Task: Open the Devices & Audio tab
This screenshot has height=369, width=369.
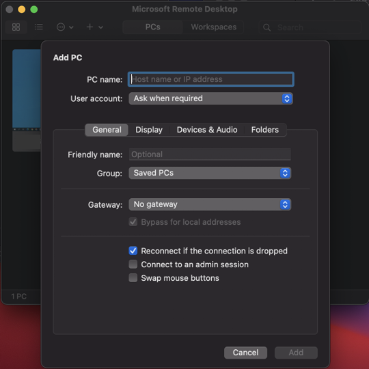Action: tap(207, 130)
